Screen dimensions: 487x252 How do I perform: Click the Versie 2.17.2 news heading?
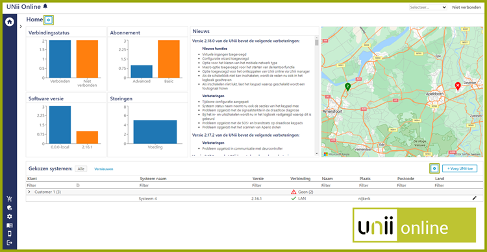click(245, 135)
